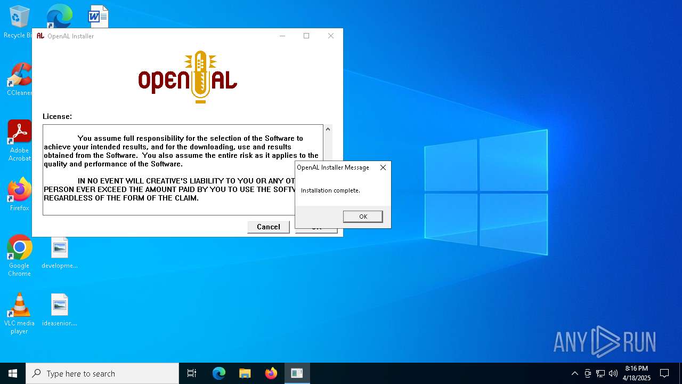Close the OpenAL Installer Message dialog

tap(383, 167)
